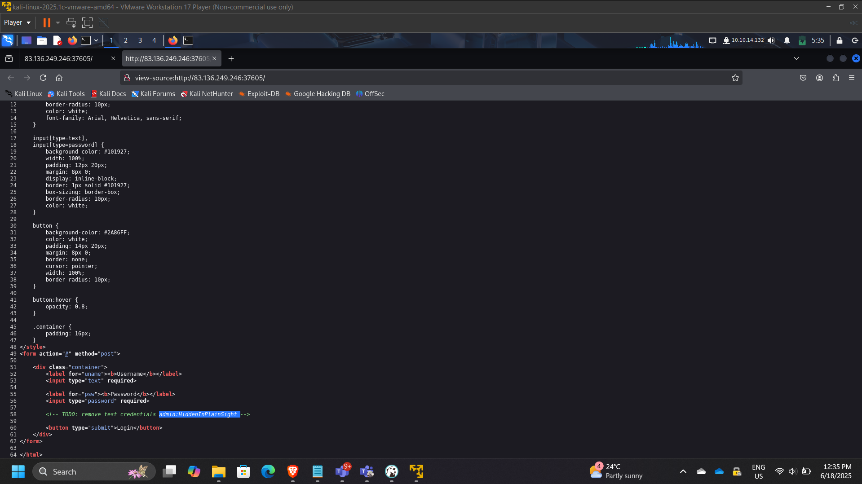Send Ctrl+Alt+Del via VMware toolbar icon
The image size is (862, 484).
[71, 22]
